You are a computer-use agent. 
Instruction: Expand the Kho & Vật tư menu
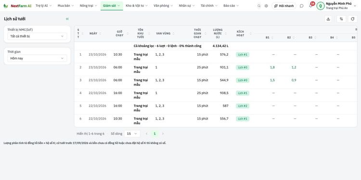pos(137,6)
